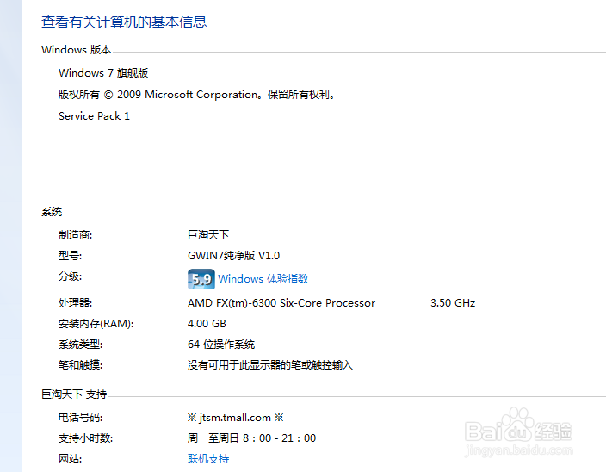
Task: Click the model value GWIN7纯净版 V1.0
Action: click(233, 256)
